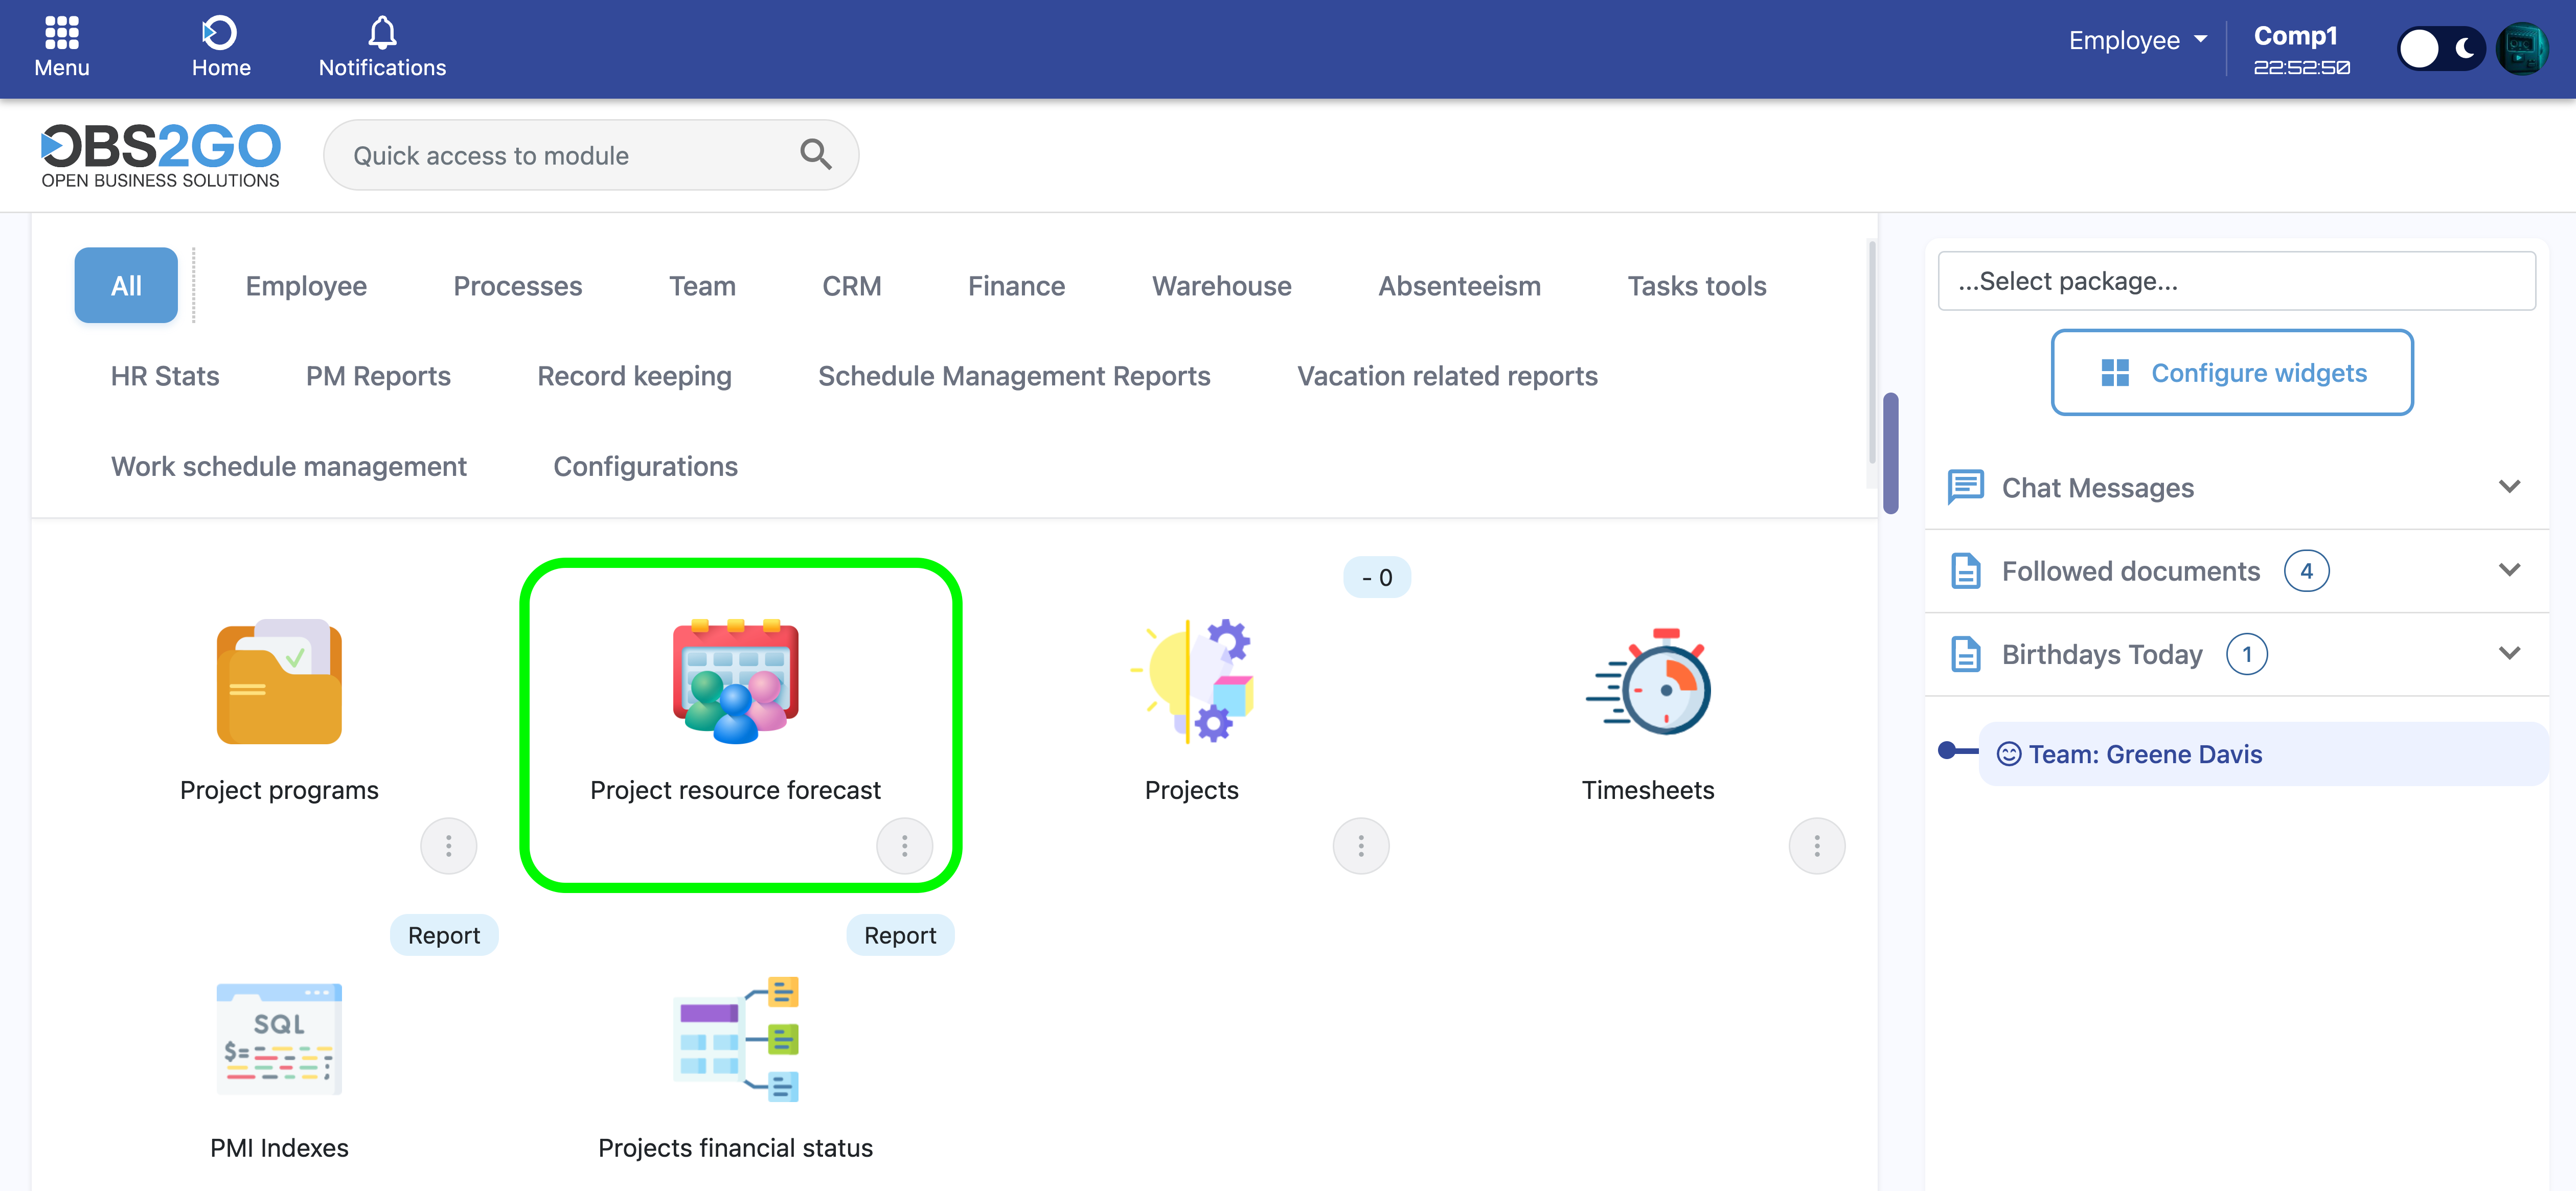
Task: Switch to the Finance tab
Action: click(x=1015, y=286)
